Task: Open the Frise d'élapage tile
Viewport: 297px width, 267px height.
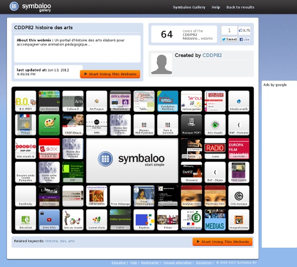Action: 120,196
